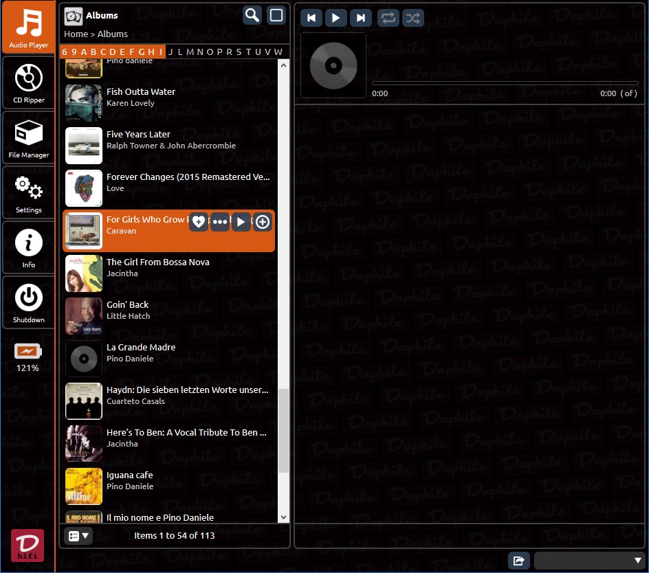Screen dimensions: 649x573
Task: Open the CD Ripper section
Action: point(28,83)
